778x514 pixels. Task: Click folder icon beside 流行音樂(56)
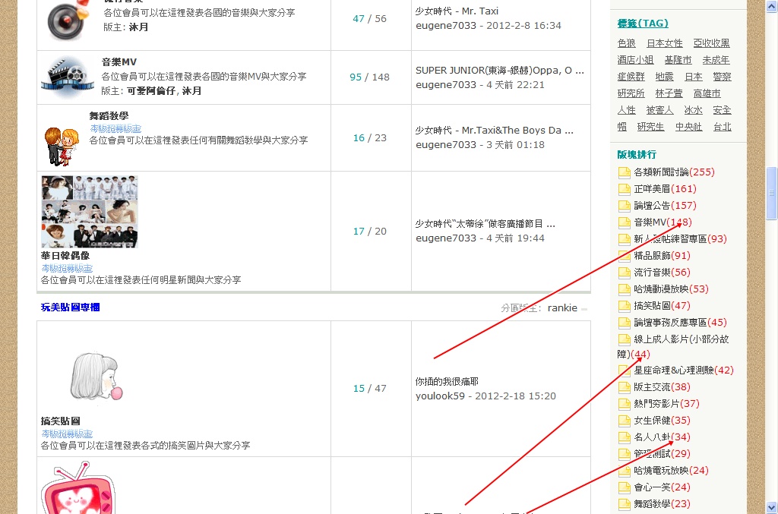pyautogui.click(x=625, y=273)
